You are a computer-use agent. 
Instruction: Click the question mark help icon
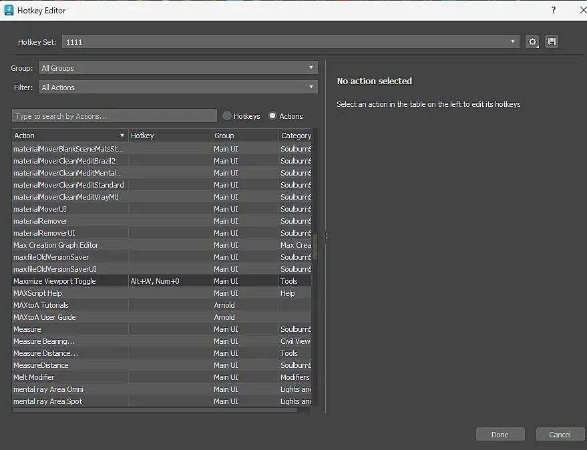click(554, 10)
